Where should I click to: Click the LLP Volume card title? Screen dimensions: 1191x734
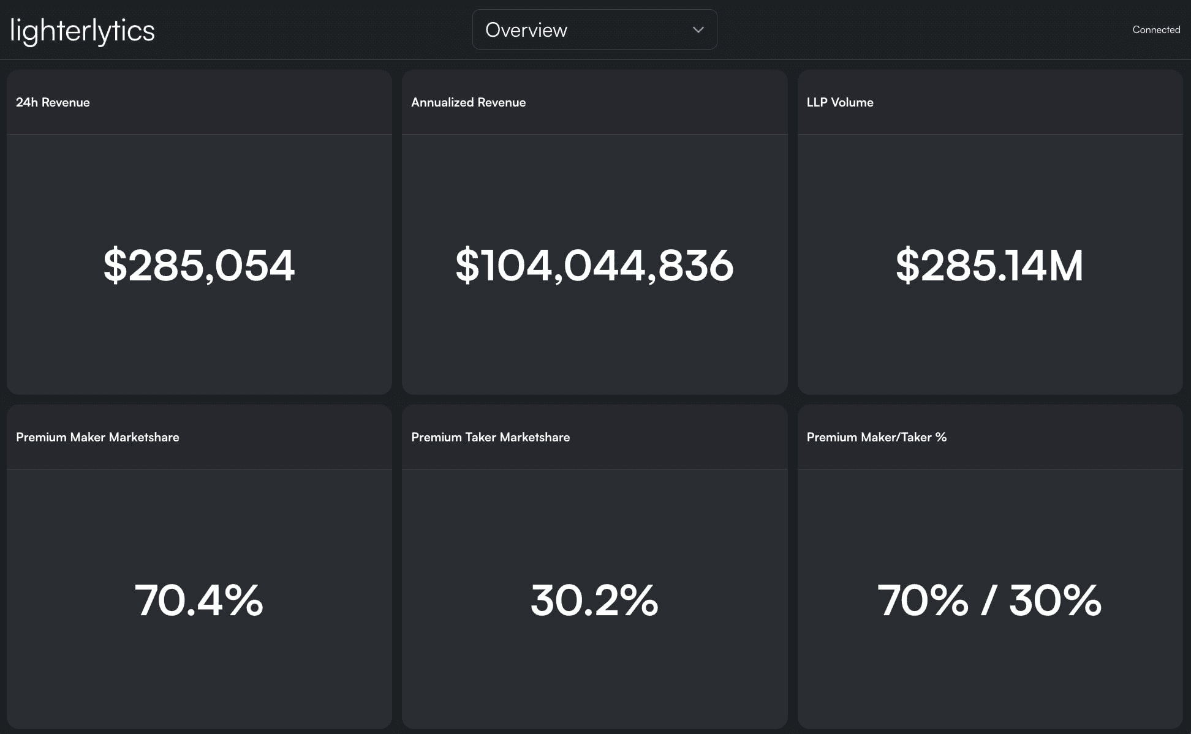[839, 102]
